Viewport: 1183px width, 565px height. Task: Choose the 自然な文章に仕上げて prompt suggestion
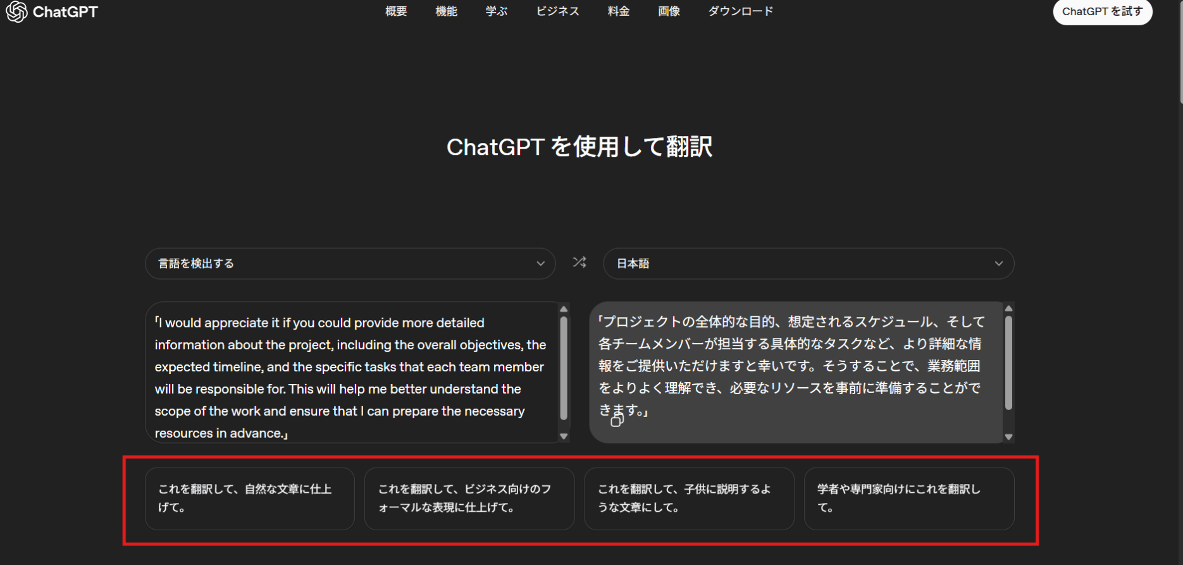coord(249,499)
